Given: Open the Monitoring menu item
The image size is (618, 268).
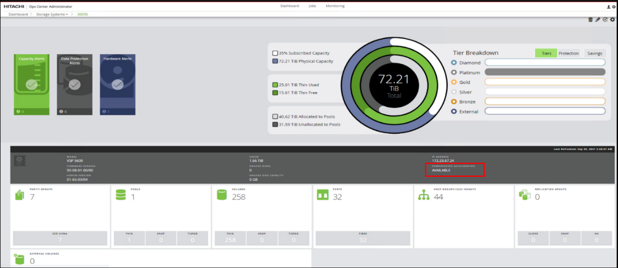Looking at the screenshot, I should (x=335, y=6).
